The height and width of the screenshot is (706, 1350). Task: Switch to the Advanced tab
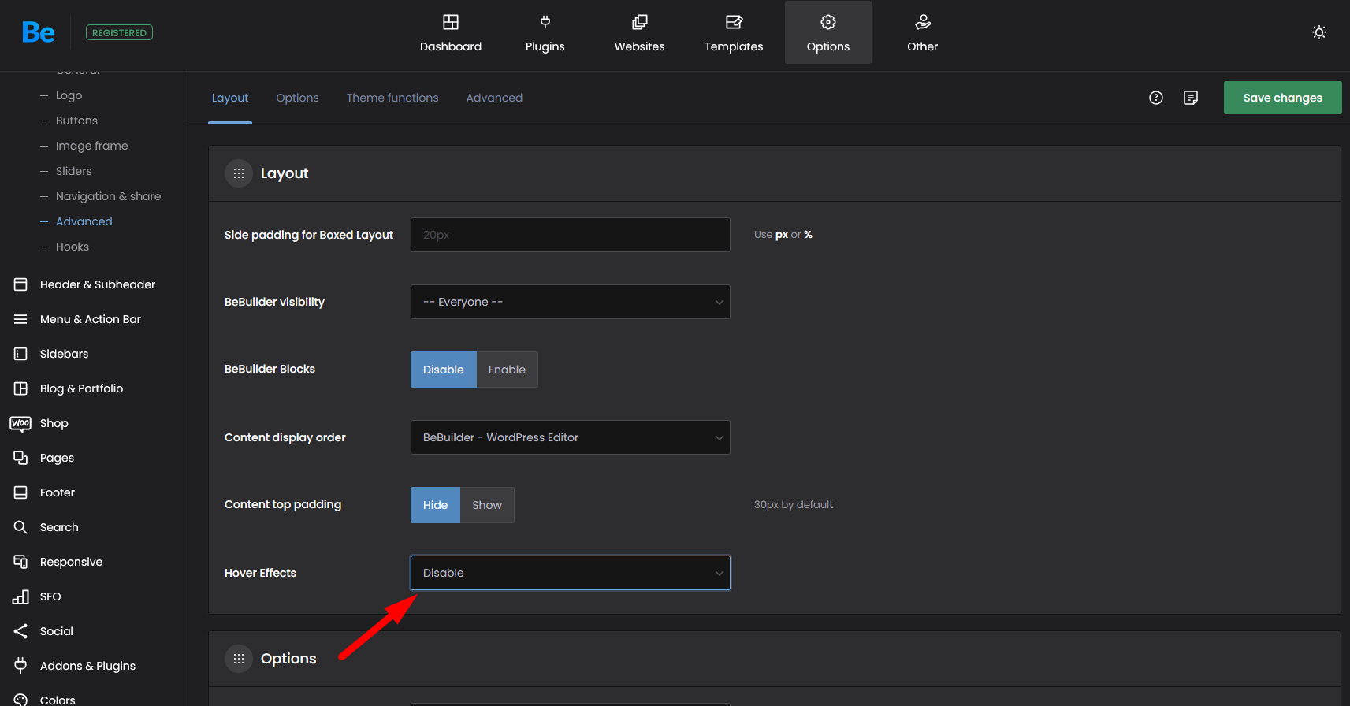(x=494, y=98)
